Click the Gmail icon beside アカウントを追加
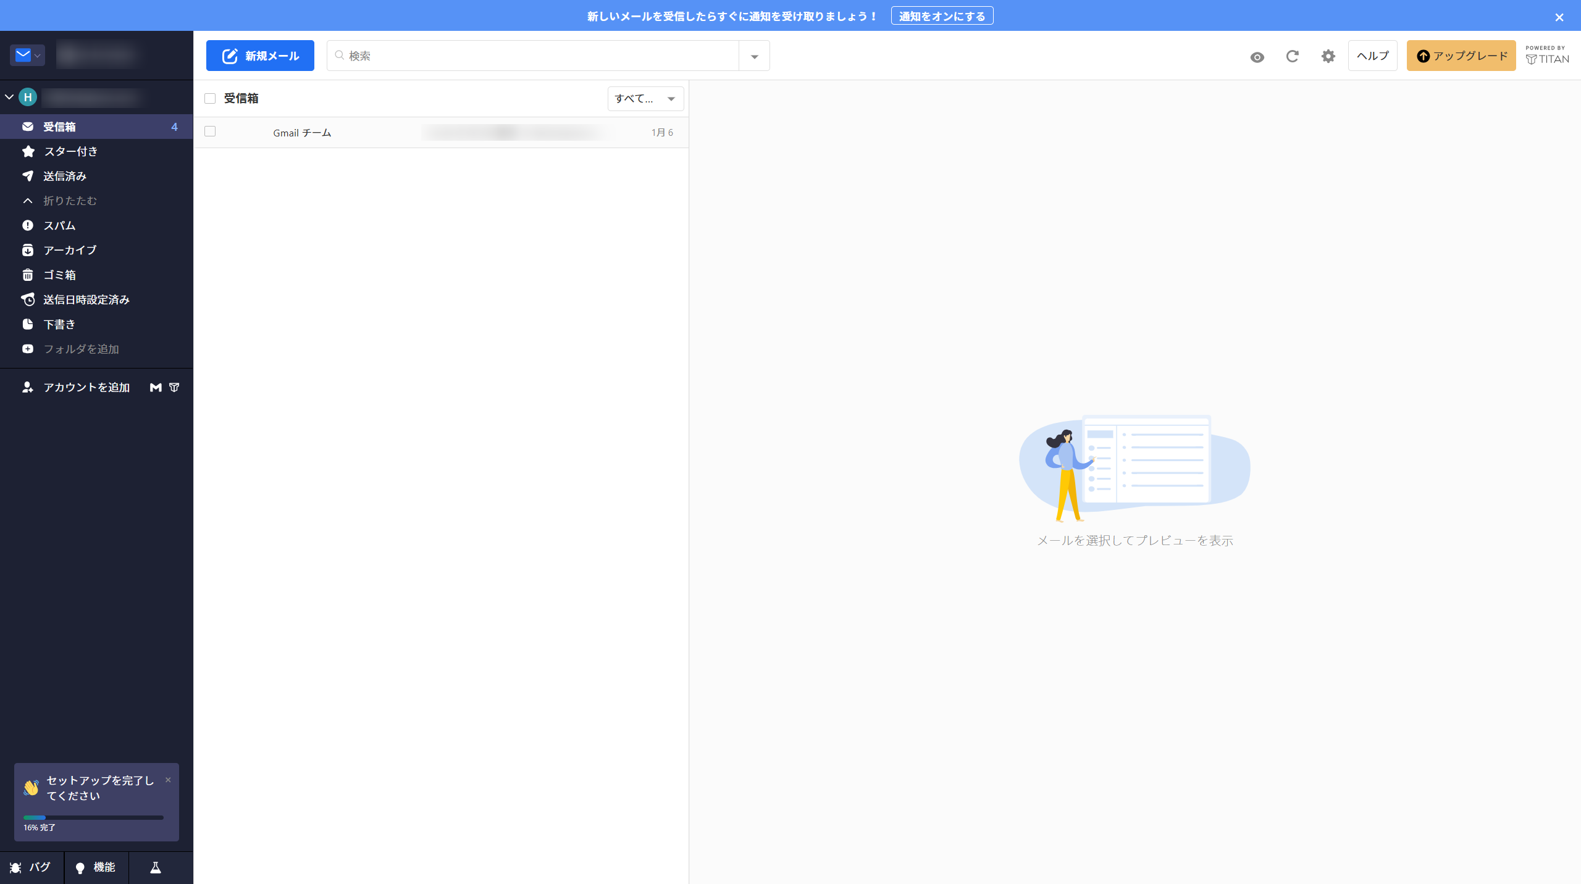 click(156, 387)
